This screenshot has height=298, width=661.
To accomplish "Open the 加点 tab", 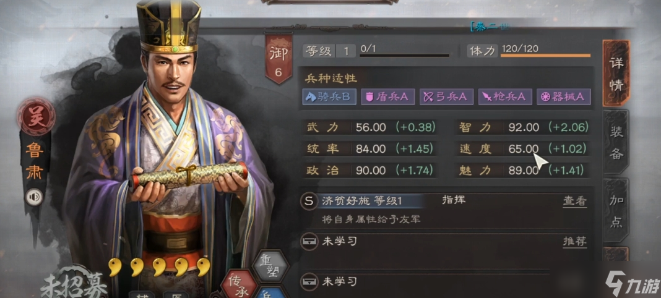I will click(x=616, y=210).
